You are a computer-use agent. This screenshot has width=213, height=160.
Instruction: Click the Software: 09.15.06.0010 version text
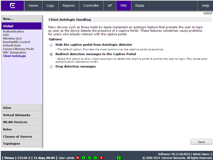(174, 154)
